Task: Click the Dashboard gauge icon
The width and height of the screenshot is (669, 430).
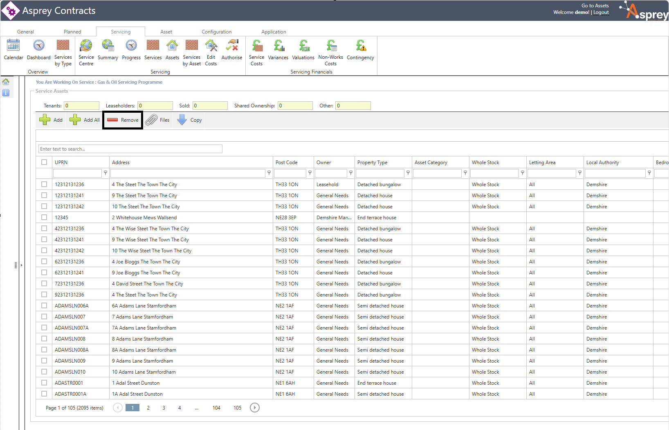Action: 39,46
